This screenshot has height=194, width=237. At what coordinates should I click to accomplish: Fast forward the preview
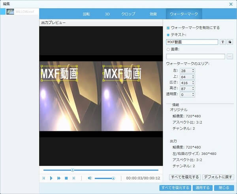pyautogui.click(x=59, y=178)
